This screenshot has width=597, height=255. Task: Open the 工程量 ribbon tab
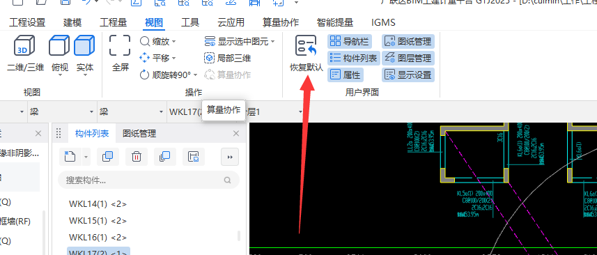pyautogui.click(x=113, y=22)
